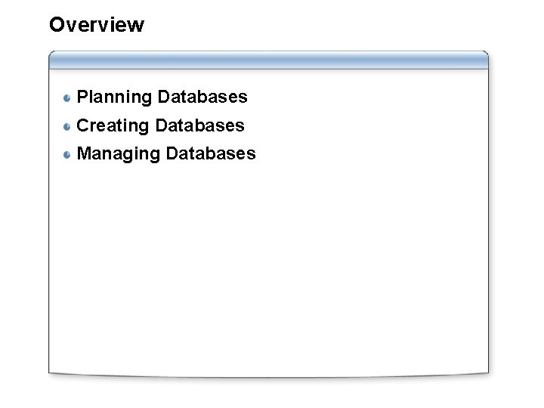Click the word Databases after Creating

coord(199,125)
